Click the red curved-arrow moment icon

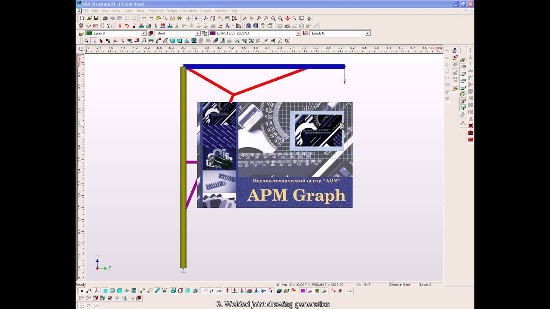coord(127,26)
